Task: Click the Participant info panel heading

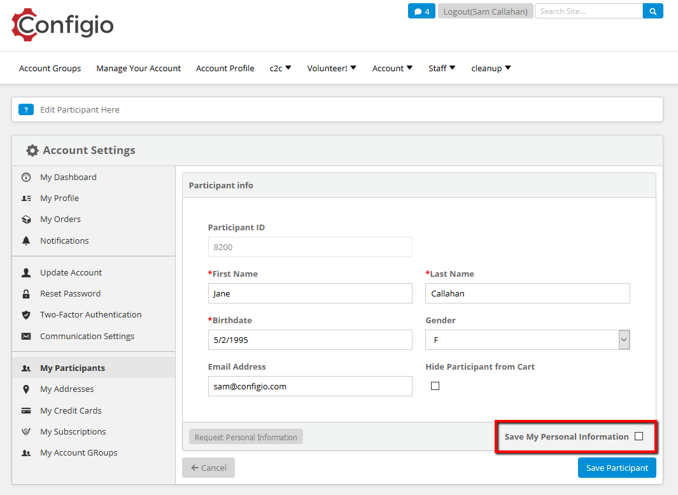Action: tap(221, 185)
